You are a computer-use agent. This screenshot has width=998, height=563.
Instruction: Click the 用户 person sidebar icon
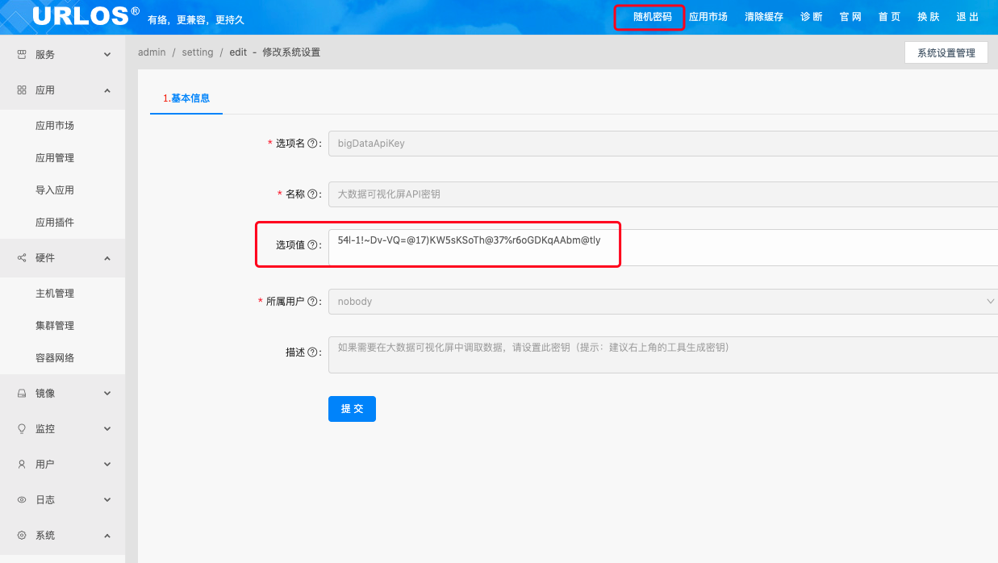[22, 465]
